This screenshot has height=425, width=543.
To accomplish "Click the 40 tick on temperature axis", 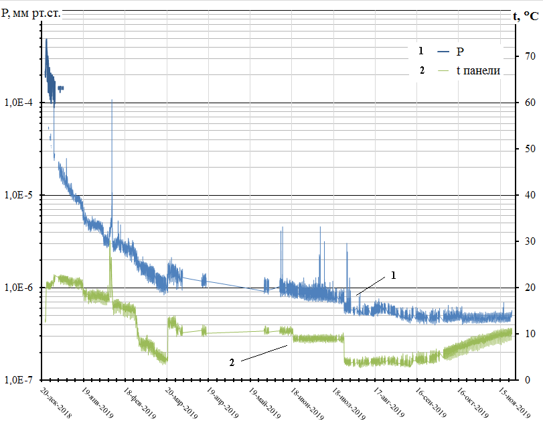I will [528, 195].
